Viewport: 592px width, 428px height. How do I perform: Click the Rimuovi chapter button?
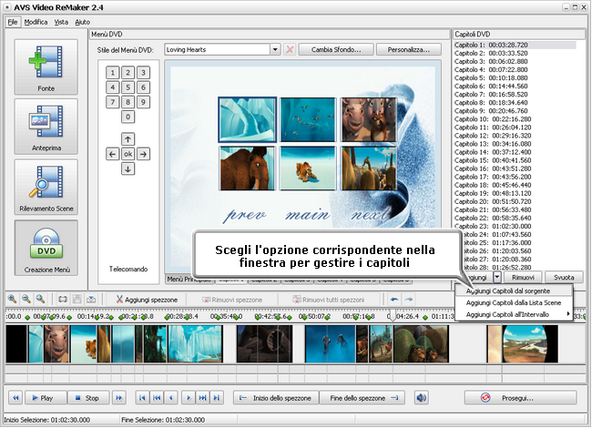tap(523, 278)
